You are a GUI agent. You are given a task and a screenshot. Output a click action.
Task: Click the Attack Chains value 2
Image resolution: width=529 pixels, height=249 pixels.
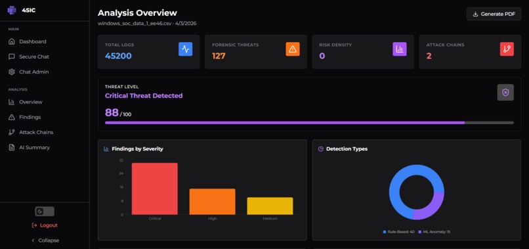tap(429, 56)
